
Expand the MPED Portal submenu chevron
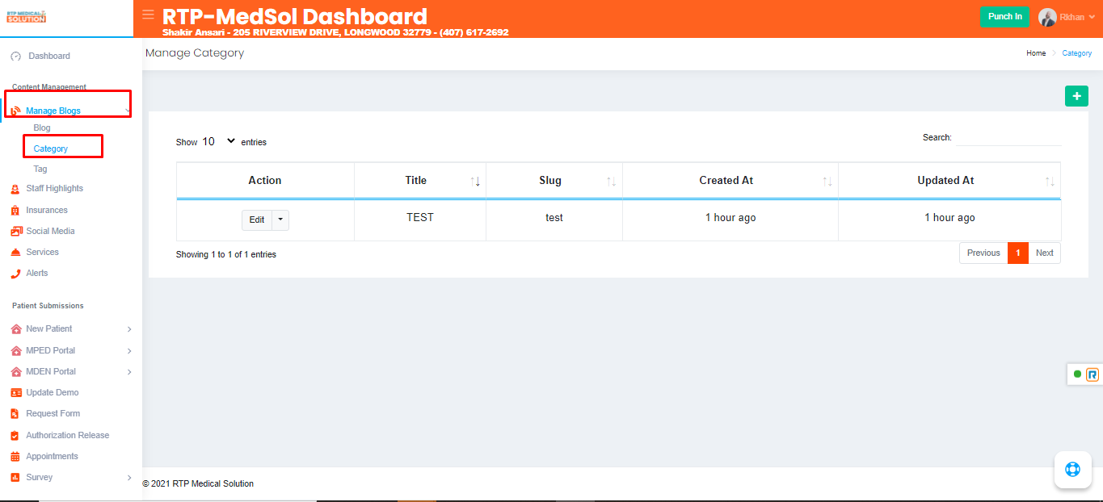coord(129,351)
